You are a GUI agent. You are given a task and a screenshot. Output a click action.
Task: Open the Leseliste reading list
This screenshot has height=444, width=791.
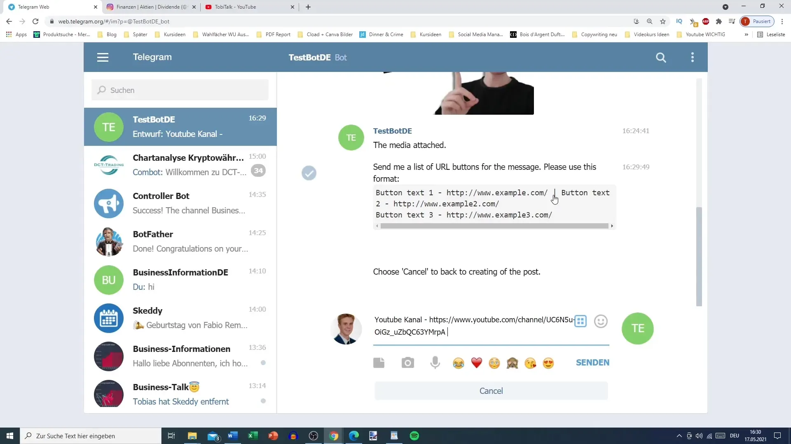pyautogui.click(x=771, y=35)
